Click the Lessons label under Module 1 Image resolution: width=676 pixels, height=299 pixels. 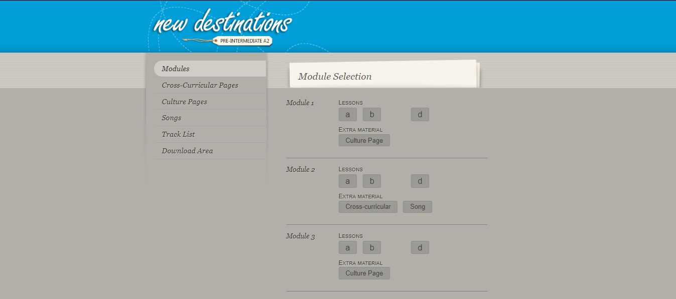[x=351, y=103]
